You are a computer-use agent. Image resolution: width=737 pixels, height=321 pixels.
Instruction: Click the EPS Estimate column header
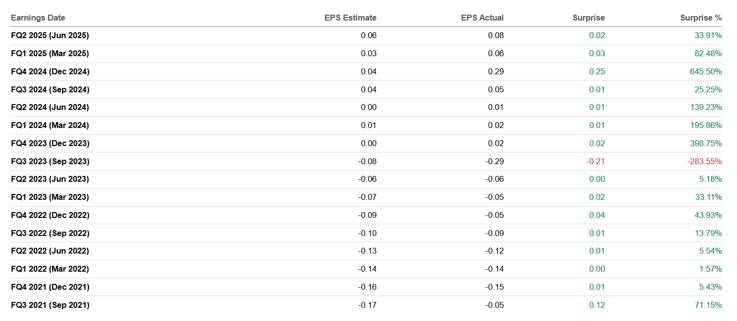click(x=350, y=18)
